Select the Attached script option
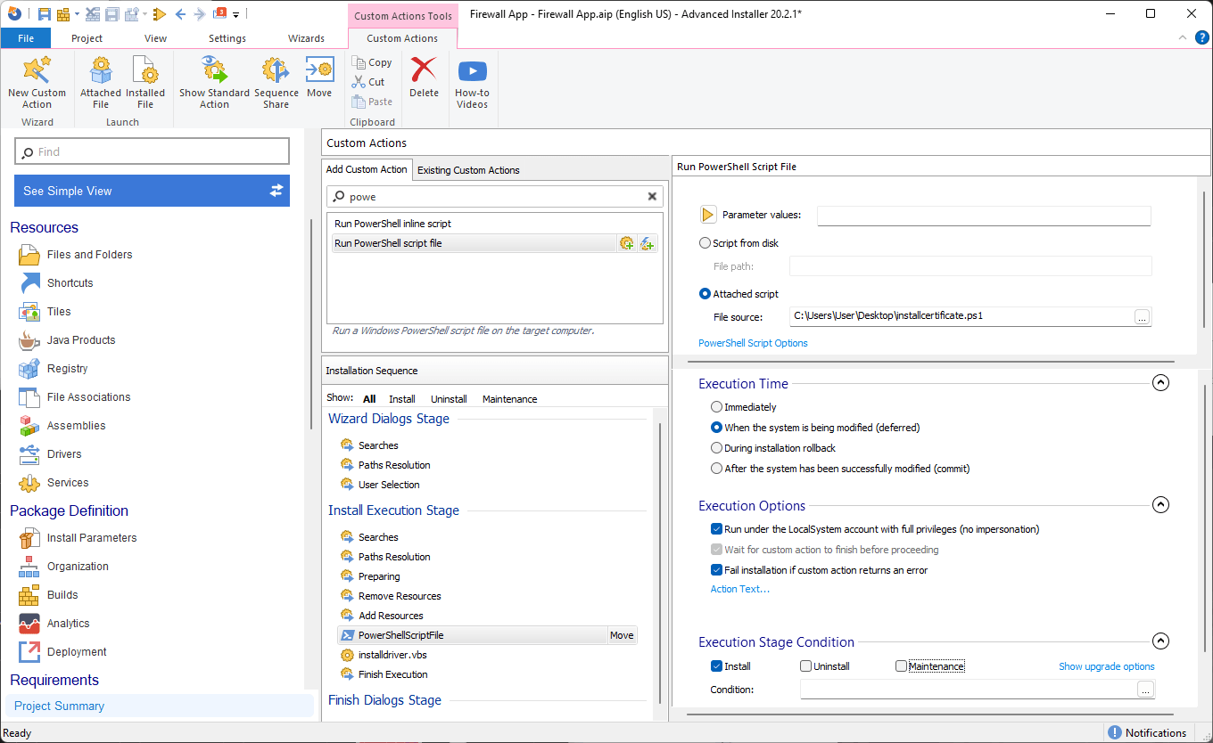Image resolution: width=1213 pixels, height=743 pixels. (706, 294)
